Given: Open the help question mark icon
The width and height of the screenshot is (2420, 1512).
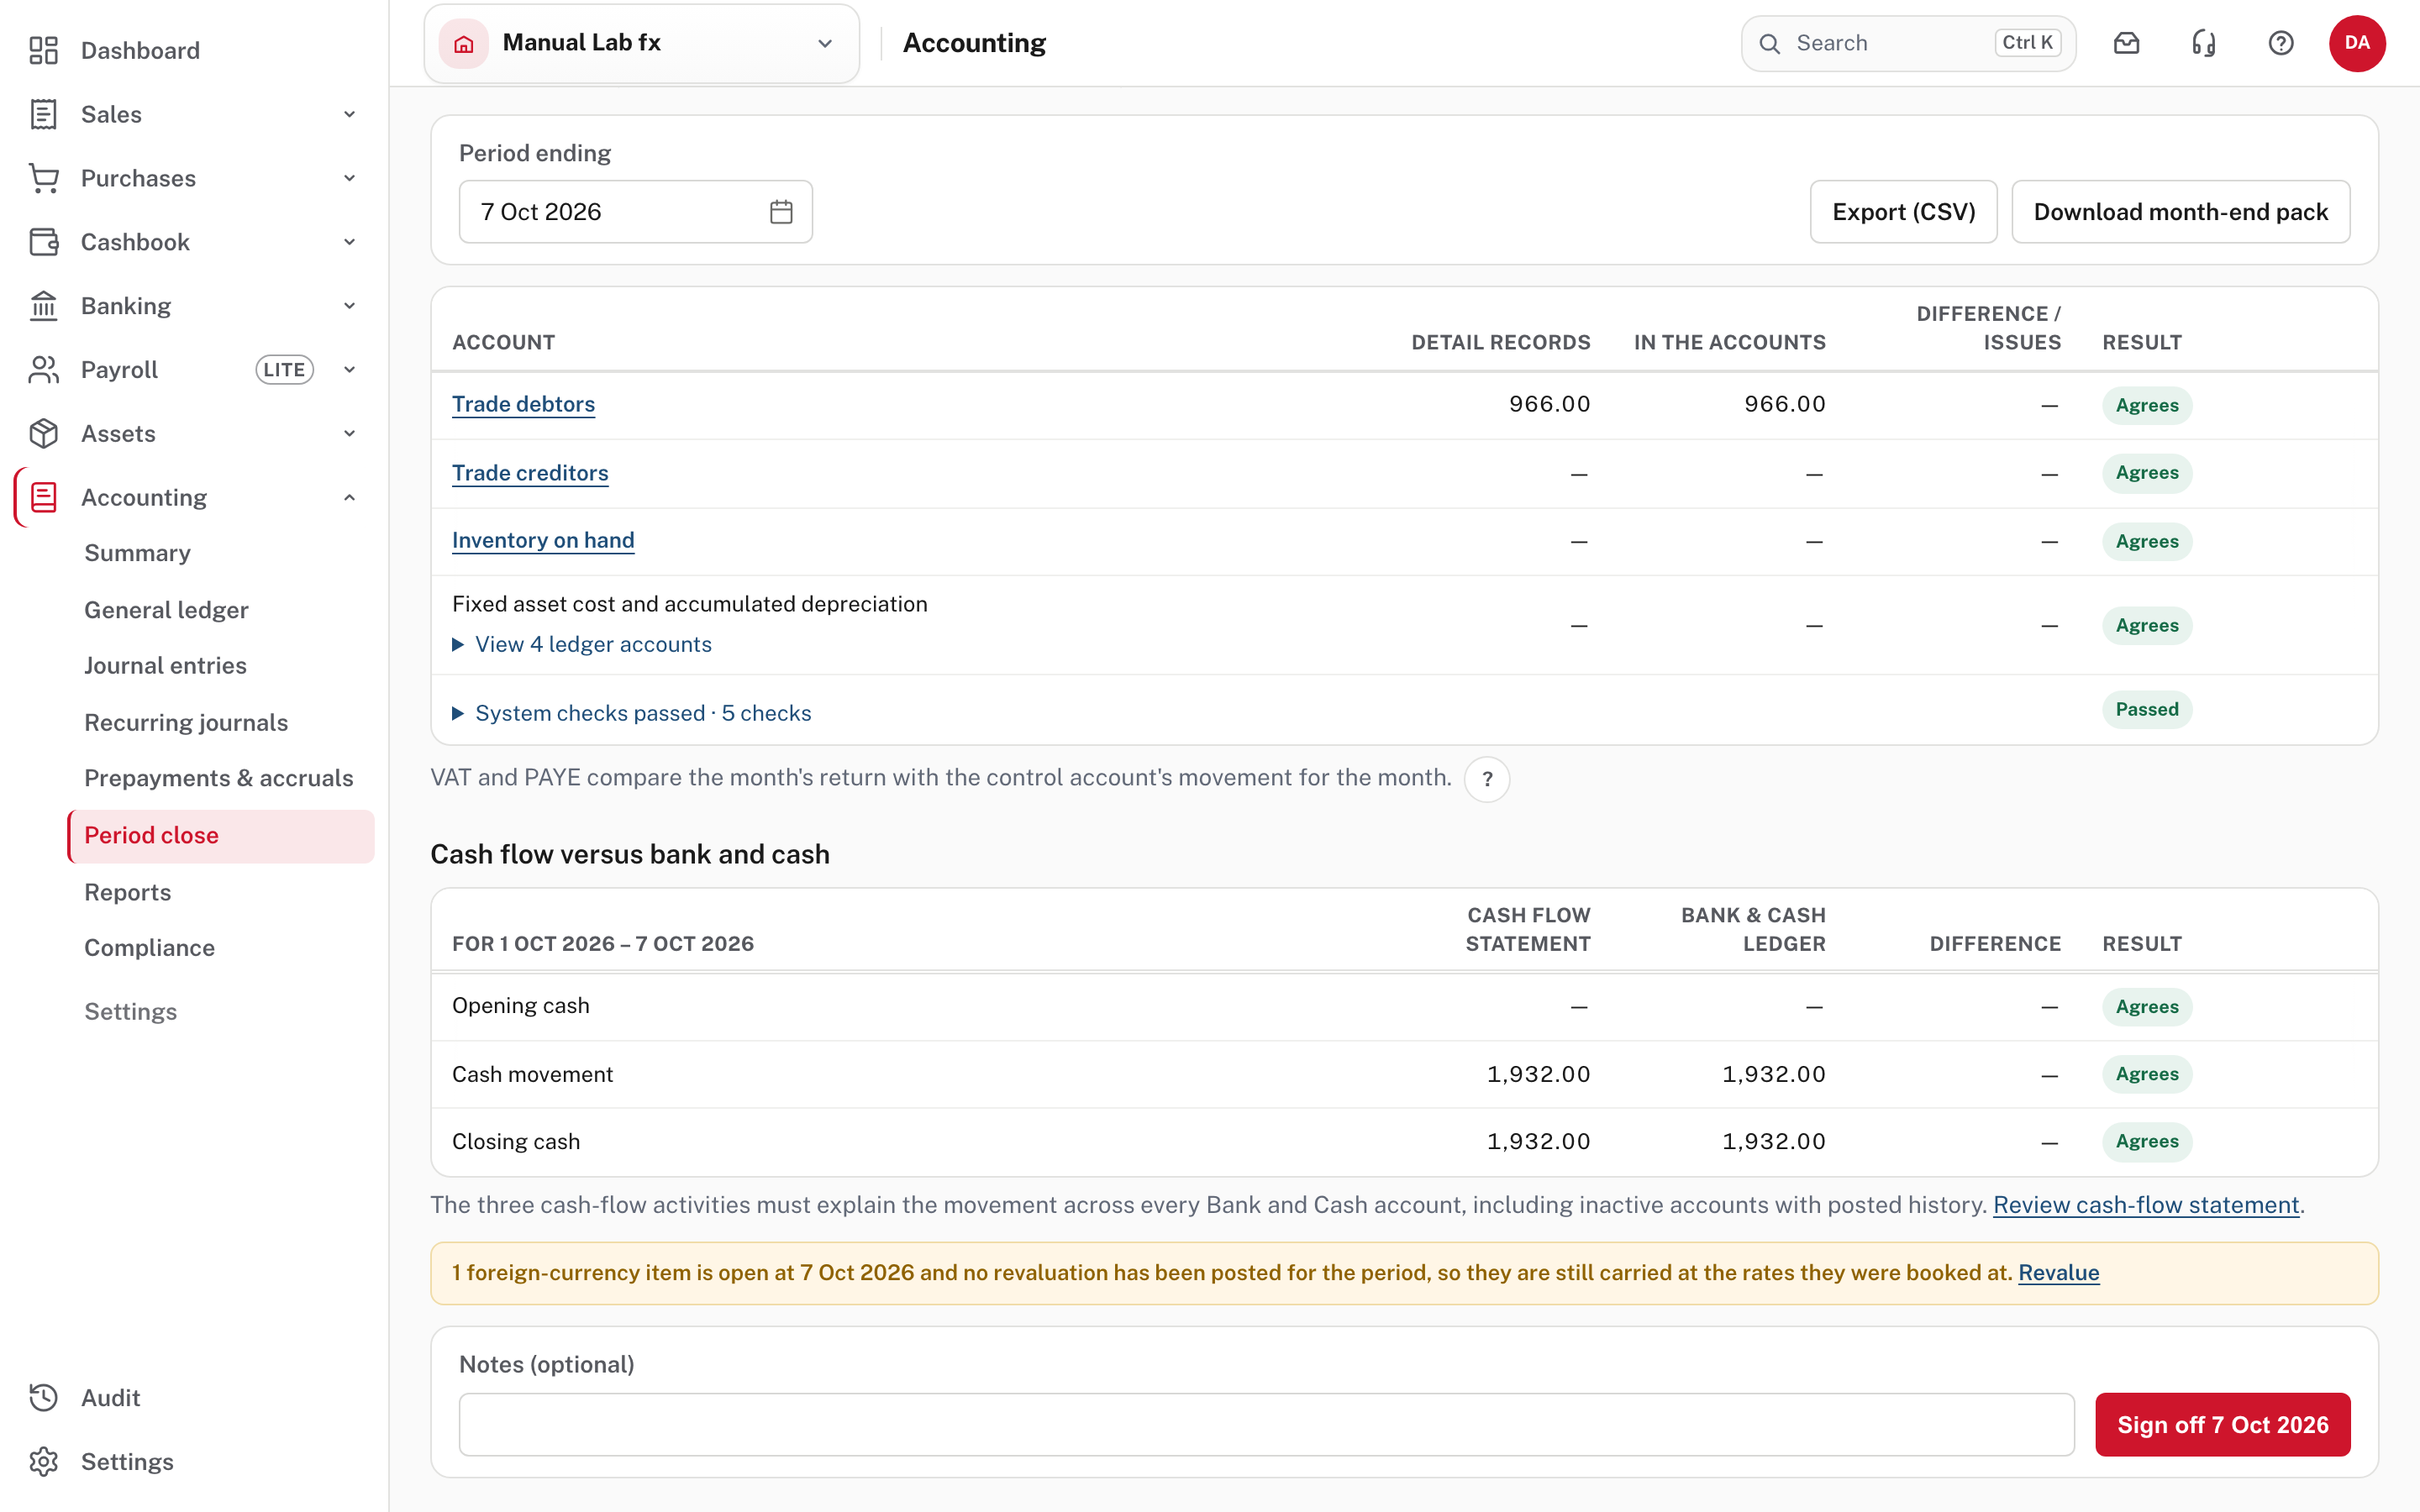Looking at the screenshot, I should tap(2281, 43).
